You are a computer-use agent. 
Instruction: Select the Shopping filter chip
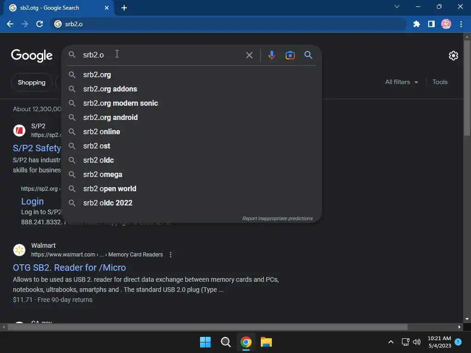coord(32,82)
